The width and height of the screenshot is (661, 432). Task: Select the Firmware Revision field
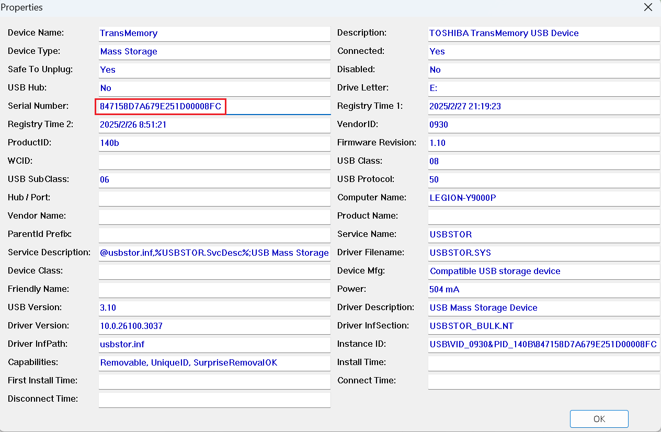543,143
